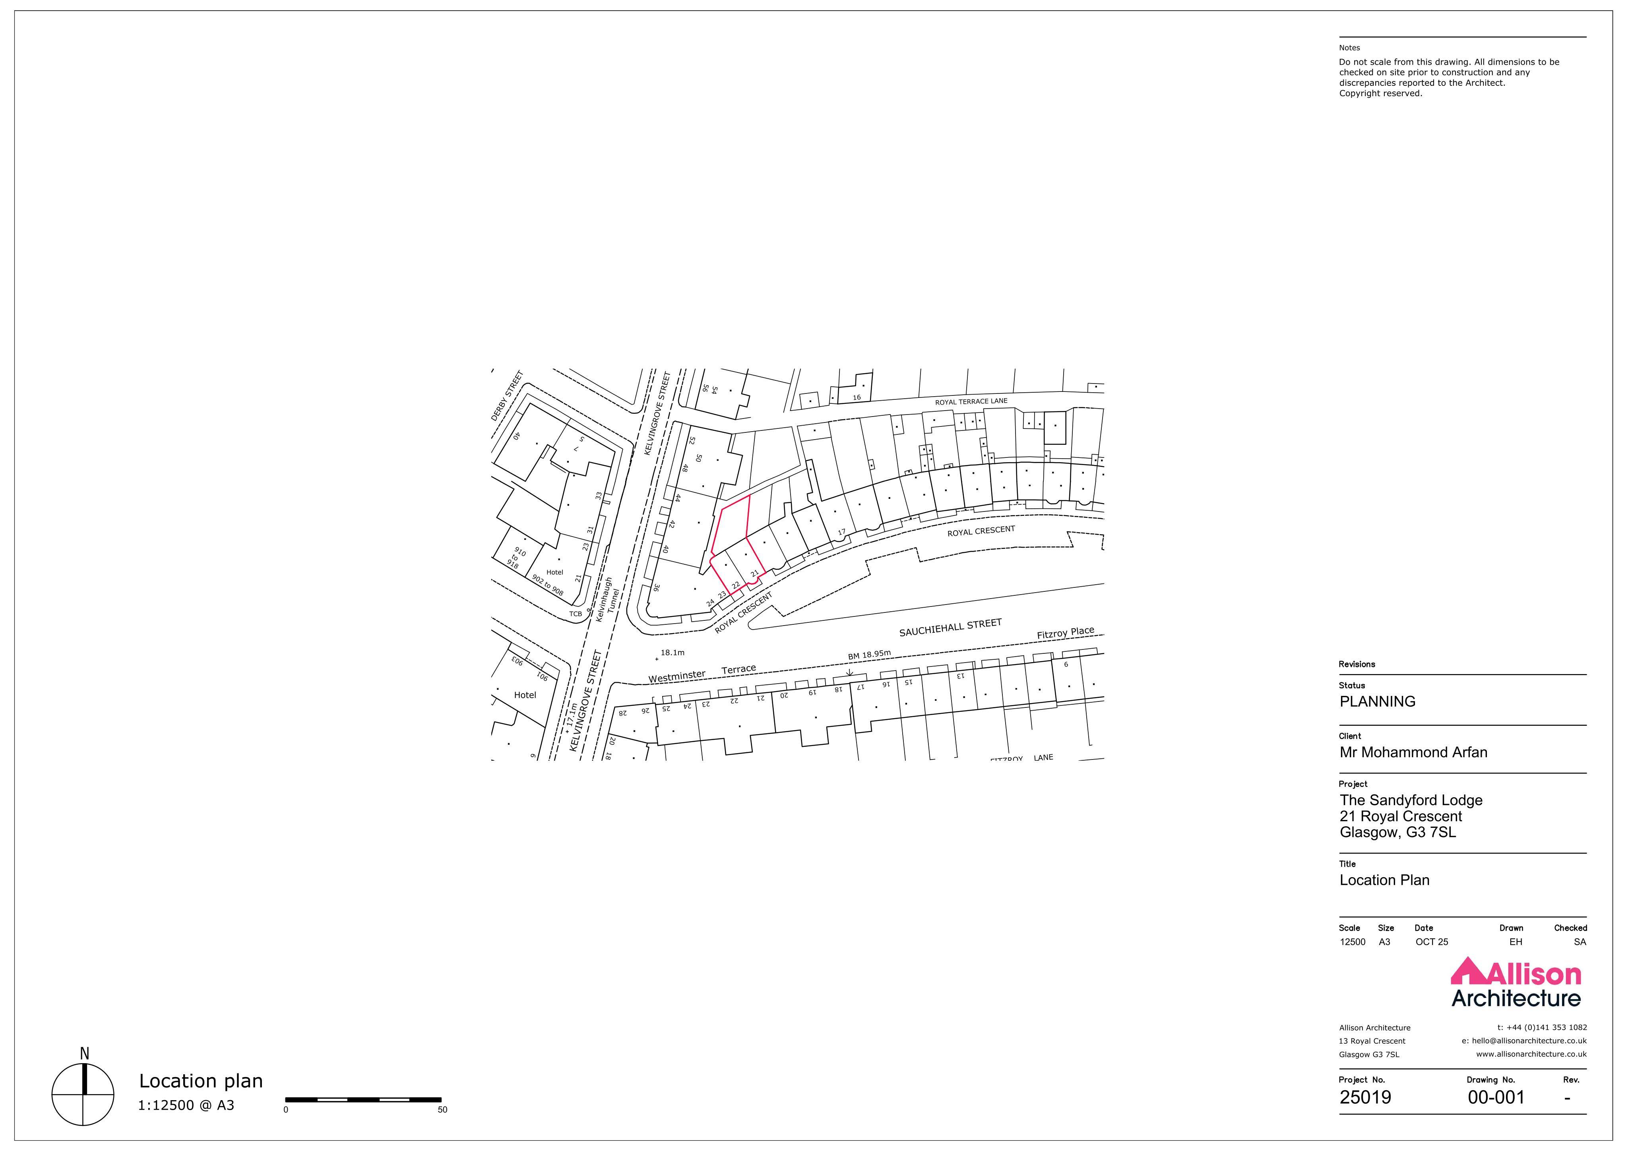Click the phone number +44 (0)141 353 1082
1628x1151 pixels.
pyautogui.click(x=1541, y=1028)
